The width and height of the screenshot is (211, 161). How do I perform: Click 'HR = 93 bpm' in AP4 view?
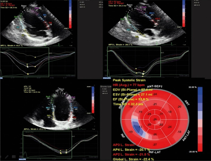29,90
